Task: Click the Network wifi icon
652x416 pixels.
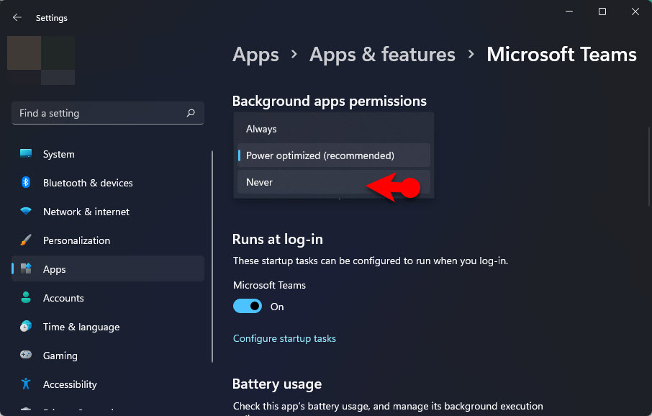Action: click(x=26, y=211)
